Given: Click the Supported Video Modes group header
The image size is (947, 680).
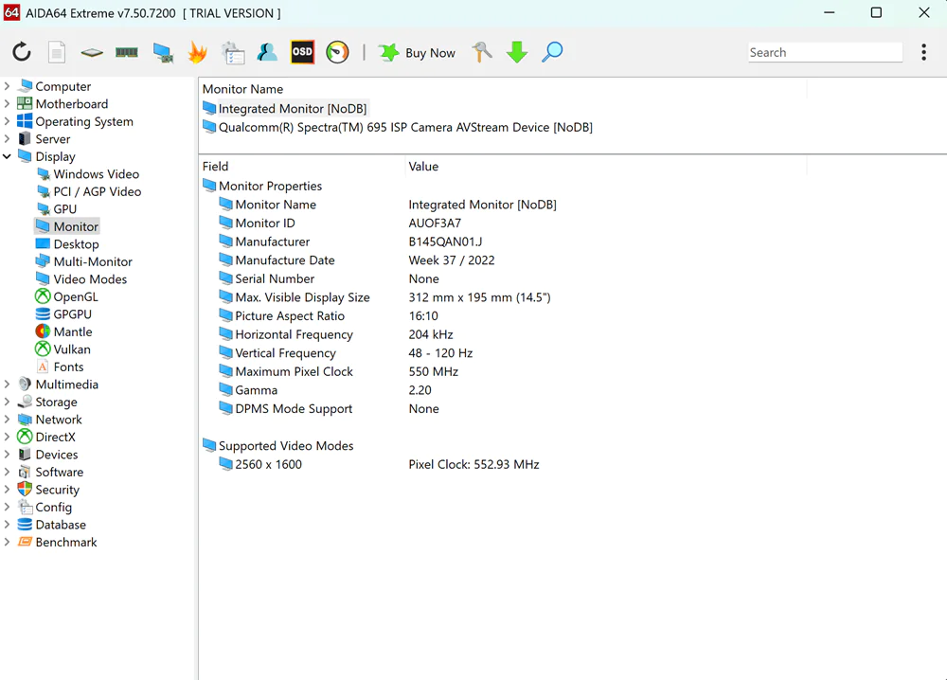Looking at the screenshot, I should tap(277, 446).
